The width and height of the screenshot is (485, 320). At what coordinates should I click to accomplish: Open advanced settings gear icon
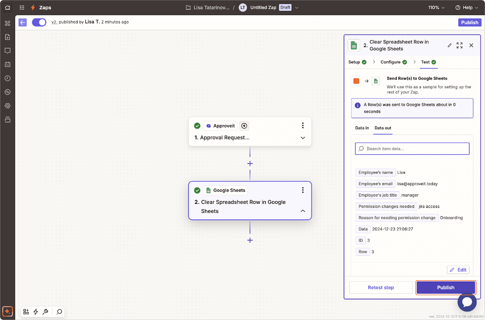tap(8, 106)
